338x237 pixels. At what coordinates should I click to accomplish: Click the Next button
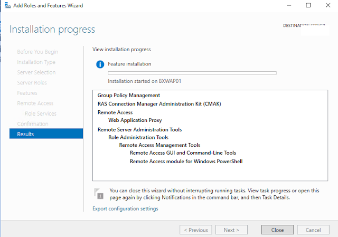click(x=231, y=230)
